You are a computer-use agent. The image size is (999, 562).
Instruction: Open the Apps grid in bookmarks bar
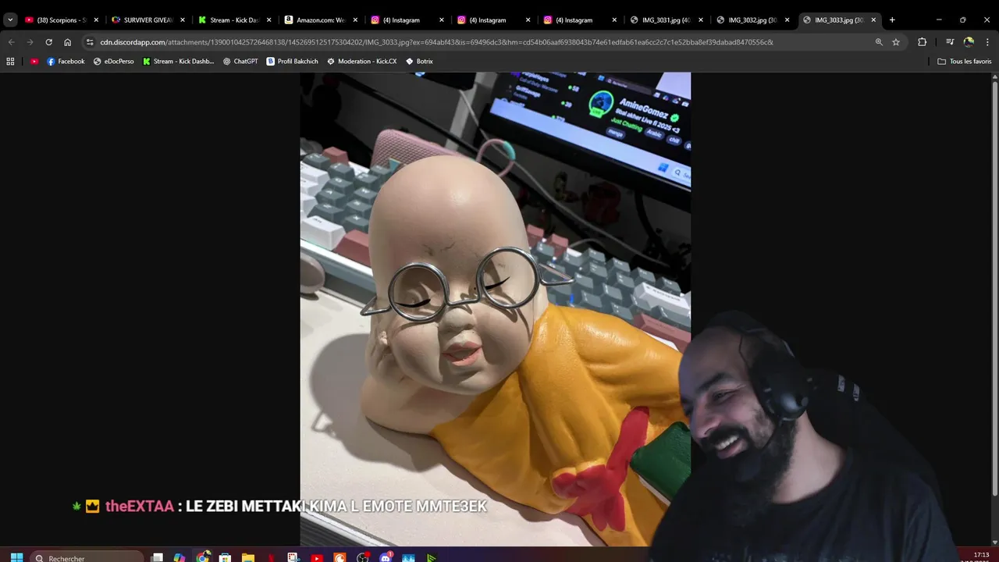10,61
